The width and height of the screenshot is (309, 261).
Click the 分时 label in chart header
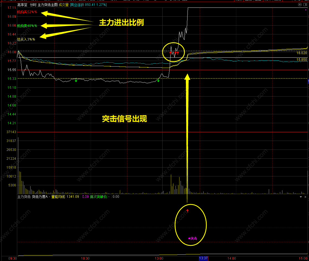pyautogui.click(x=33, y=5)
